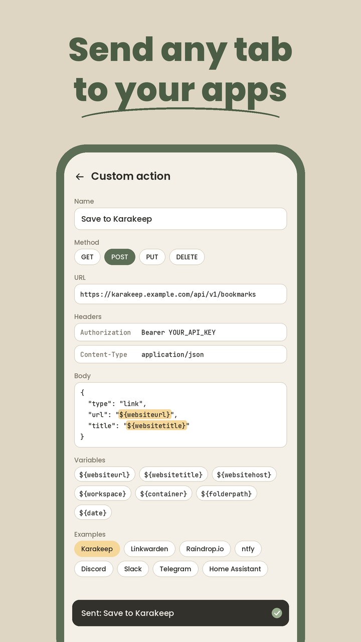Viewport: 361px width, 642px height.
Task: Insert the ${websiteurl} variable chip
Action: point(105,474)
